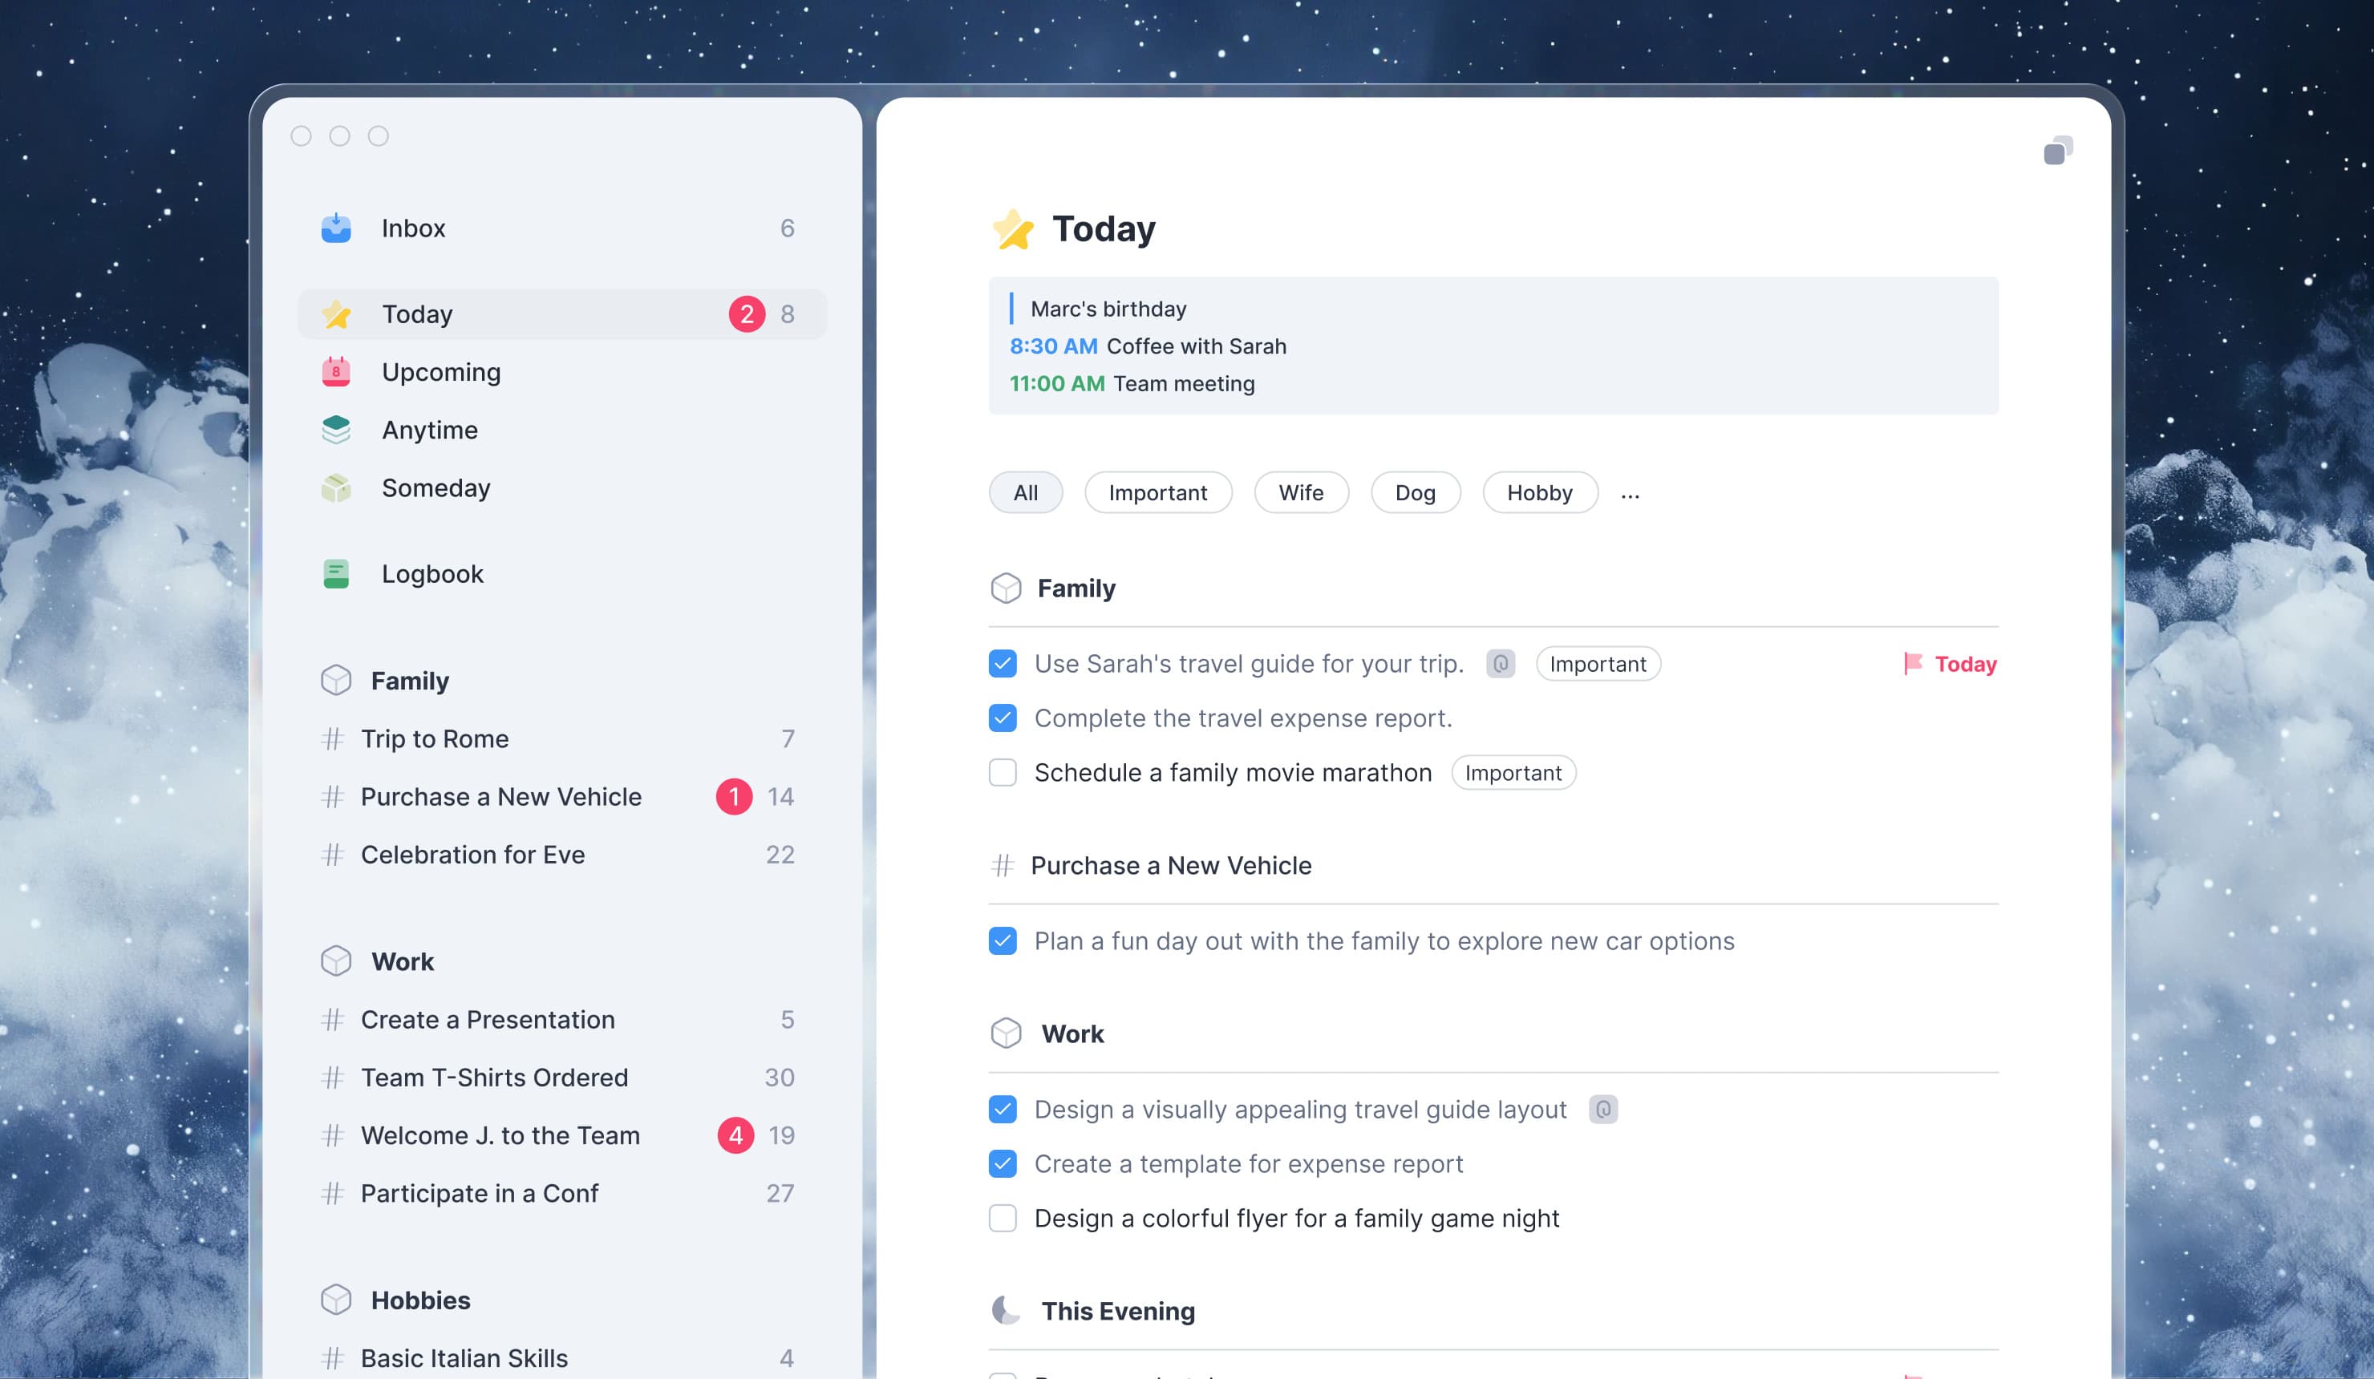This screenshot has height=1379, width=2374.
Task: Click the hash icon beside Purchase a New Vehicle heading
Action: pyautogui.click(x=1003, y=865)
